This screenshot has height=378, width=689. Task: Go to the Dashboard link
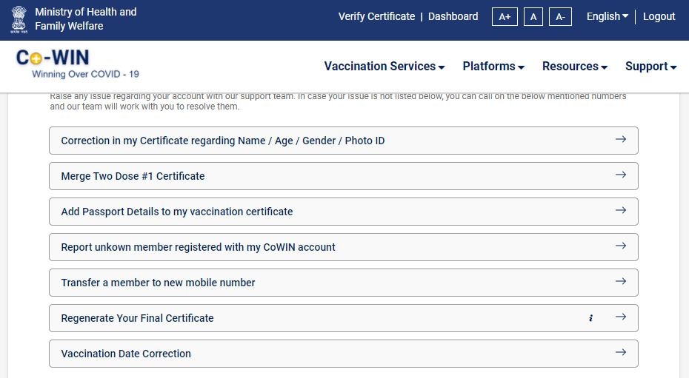453,16
